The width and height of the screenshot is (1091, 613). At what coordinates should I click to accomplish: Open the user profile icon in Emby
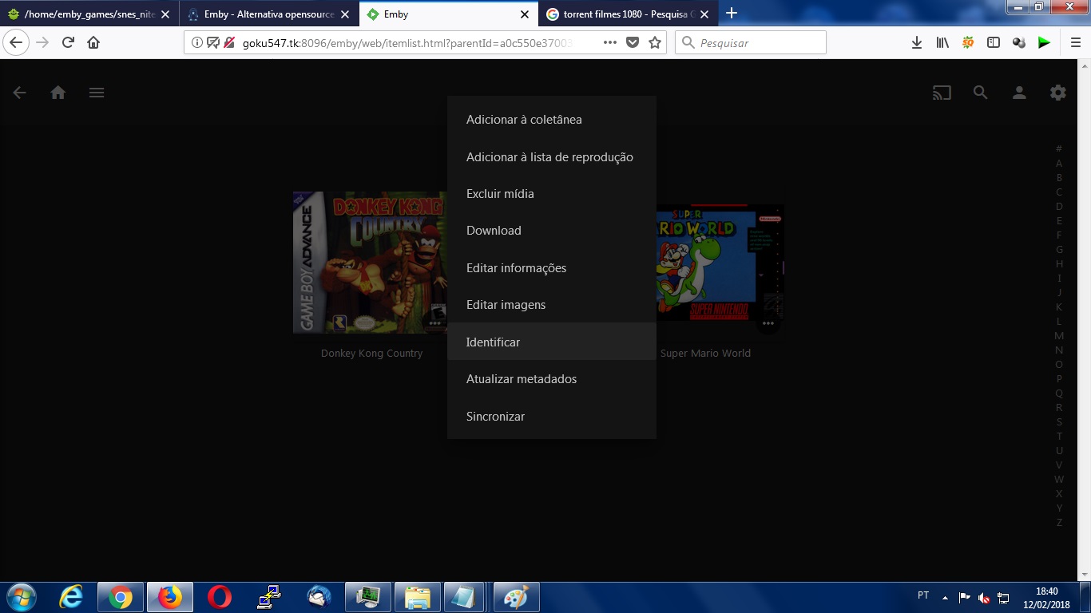(1019, 93)
